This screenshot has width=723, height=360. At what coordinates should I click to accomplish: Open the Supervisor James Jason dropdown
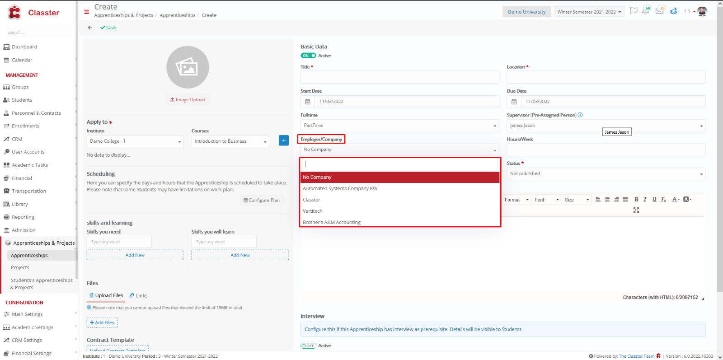(x=606, y=126)
